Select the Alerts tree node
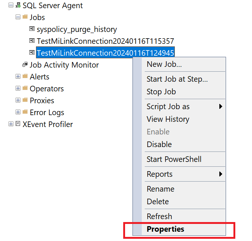The width and height of the screenshot is (252, 241). pyautogui.click(x=40, y=77)
